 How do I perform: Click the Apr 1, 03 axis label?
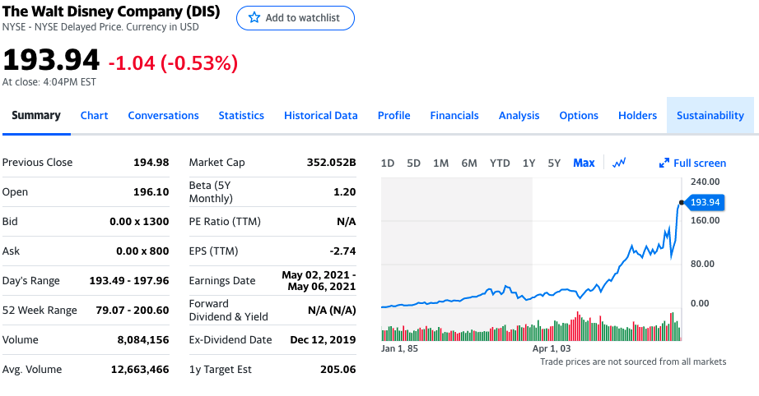click(552, 348)
